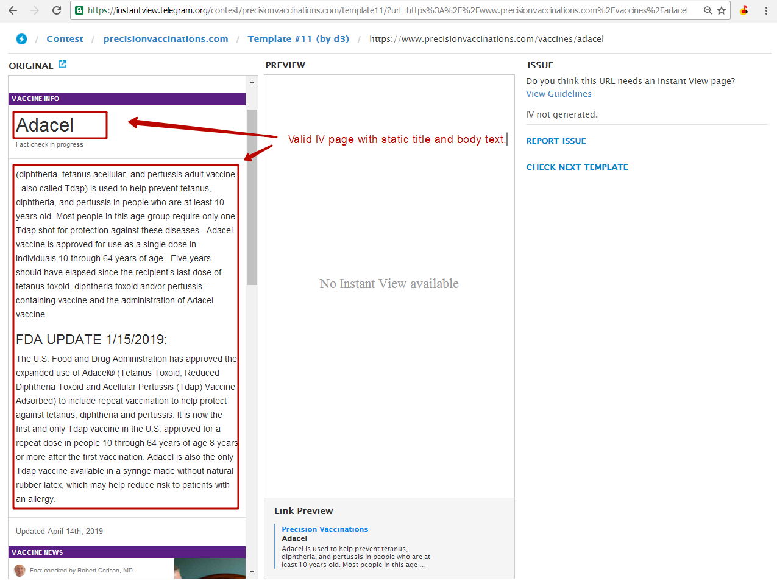Click Precision Vaccinations link in Link Preview
Viewport: 777px width, 584px height.
(325, 529)
